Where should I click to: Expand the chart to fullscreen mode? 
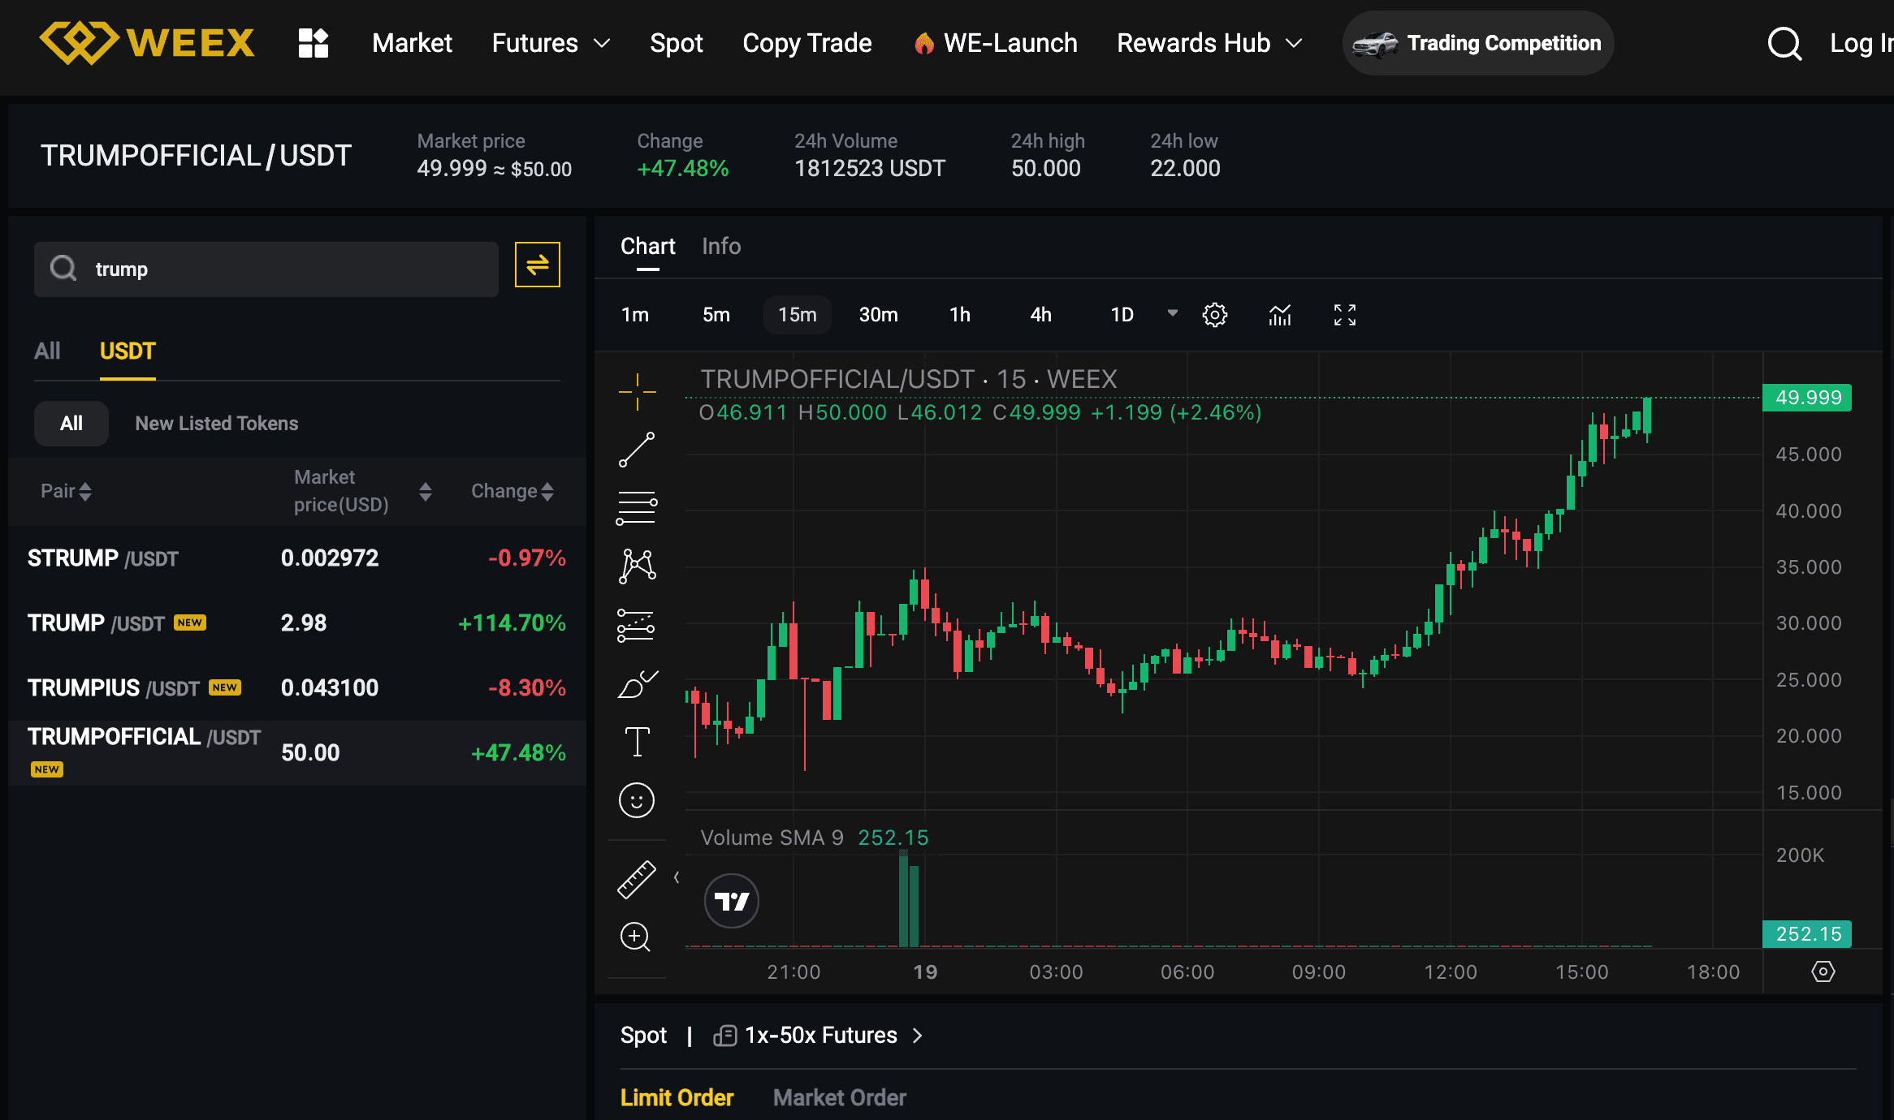pyautogui.click(x=1344, y=315)
